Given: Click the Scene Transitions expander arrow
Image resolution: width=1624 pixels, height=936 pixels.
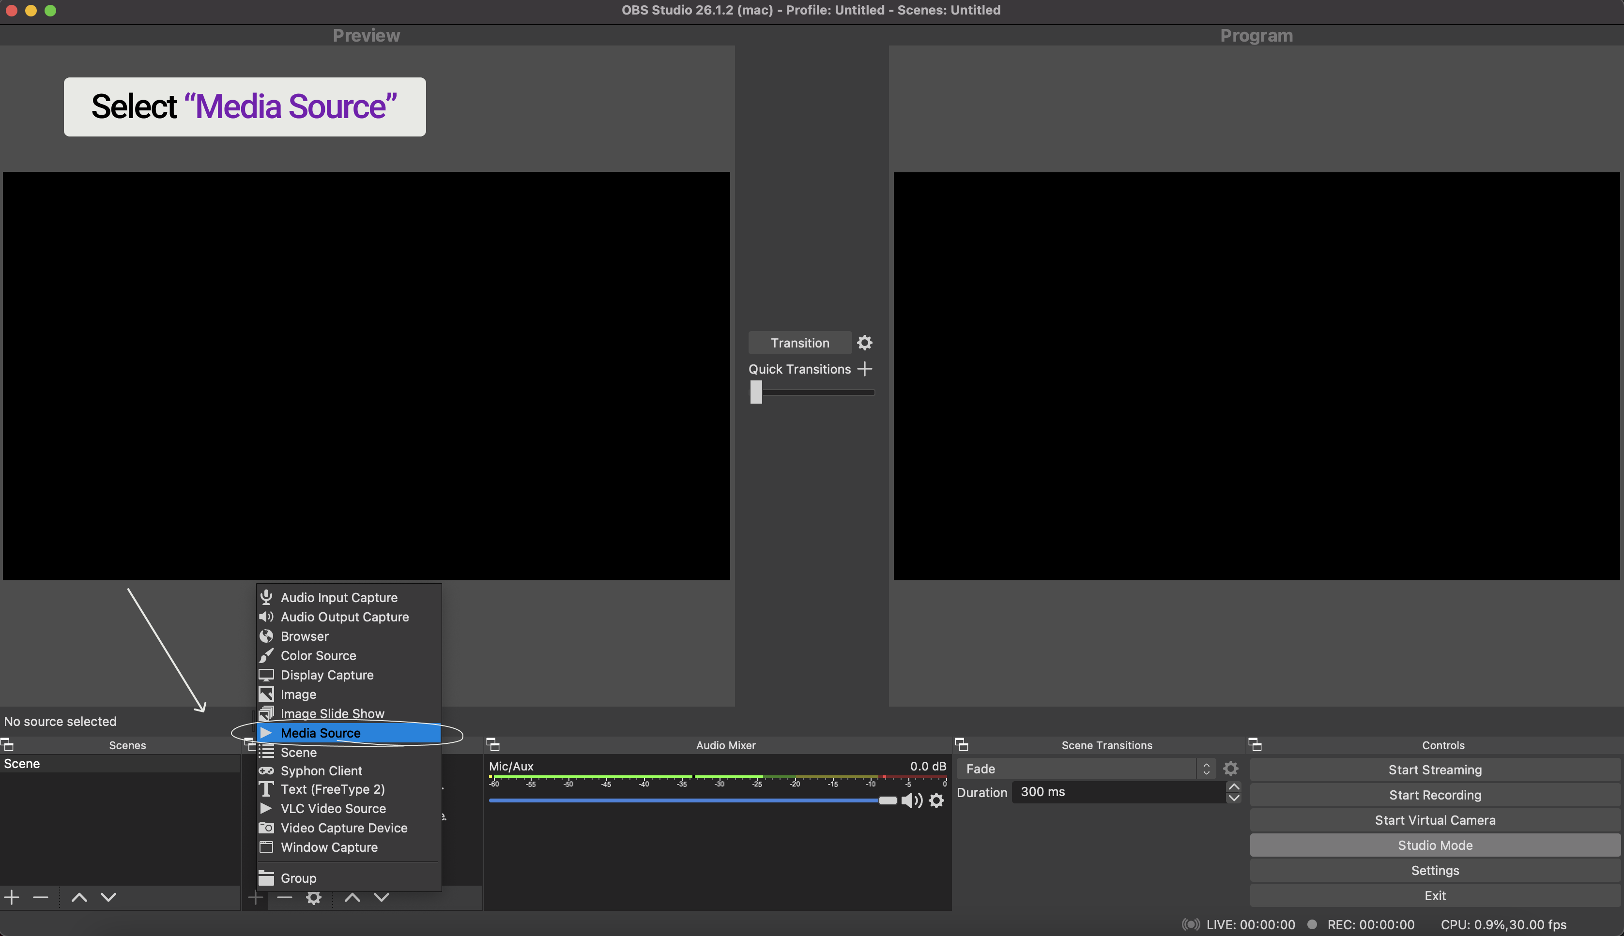Looking at the screenshot, I should pyautogui.click(x=963, y=744).
